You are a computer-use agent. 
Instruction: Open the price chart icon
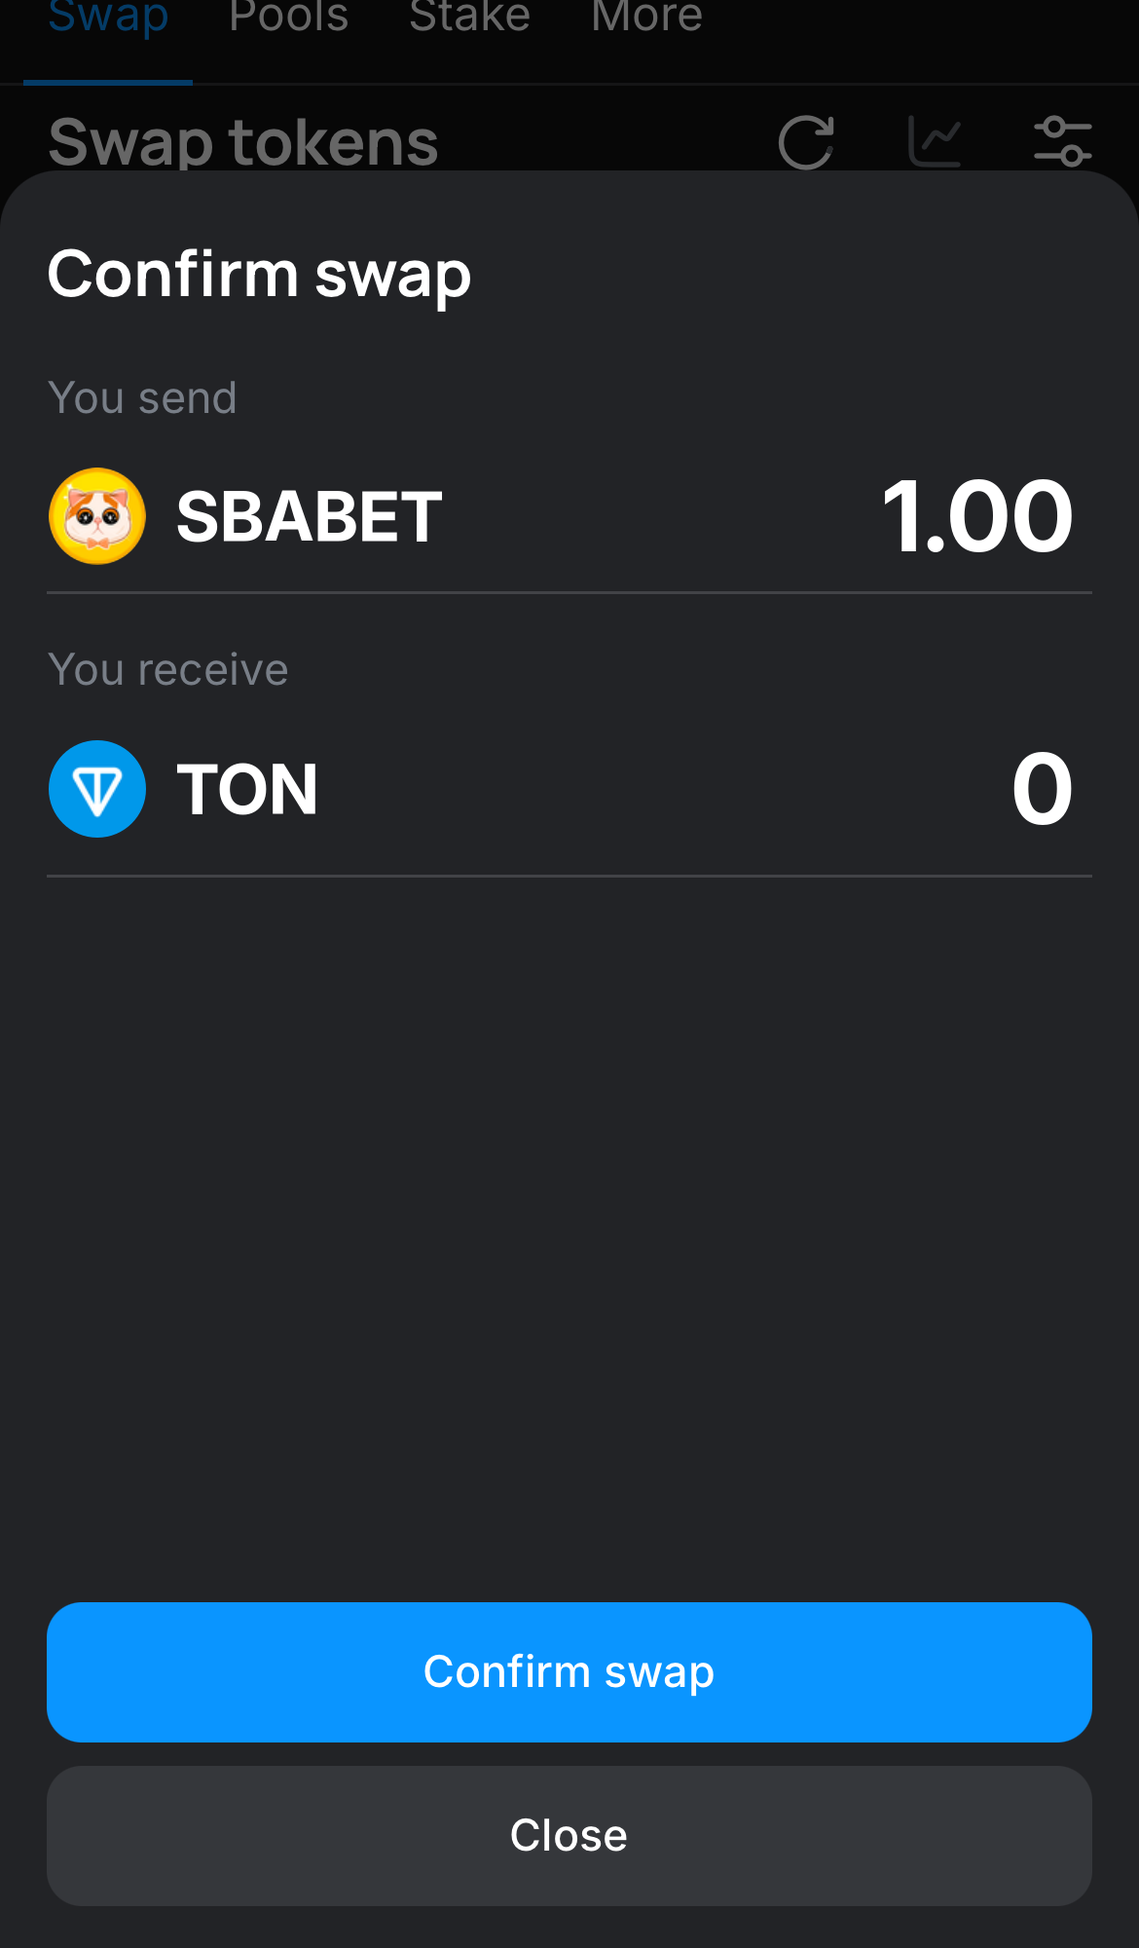[935, 142]
